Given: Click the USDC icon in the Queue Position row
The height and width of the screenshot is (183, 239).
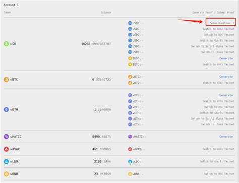Looking at the screenshot, I should (x=130, y=23).
